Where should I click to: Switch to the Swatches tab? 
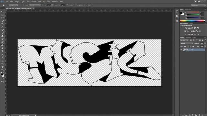[x=188, y=10]
